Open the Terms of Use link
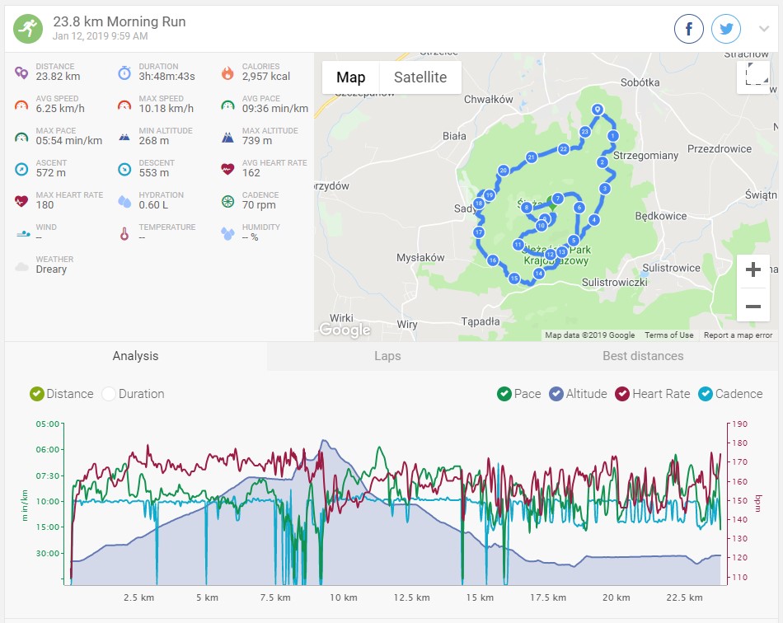783x623 pixels. click(668, 335)
